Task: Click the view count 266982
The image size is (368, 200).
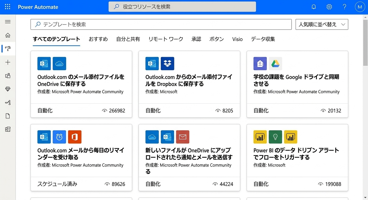Action: pyautogui.click(x=117, y=111)
